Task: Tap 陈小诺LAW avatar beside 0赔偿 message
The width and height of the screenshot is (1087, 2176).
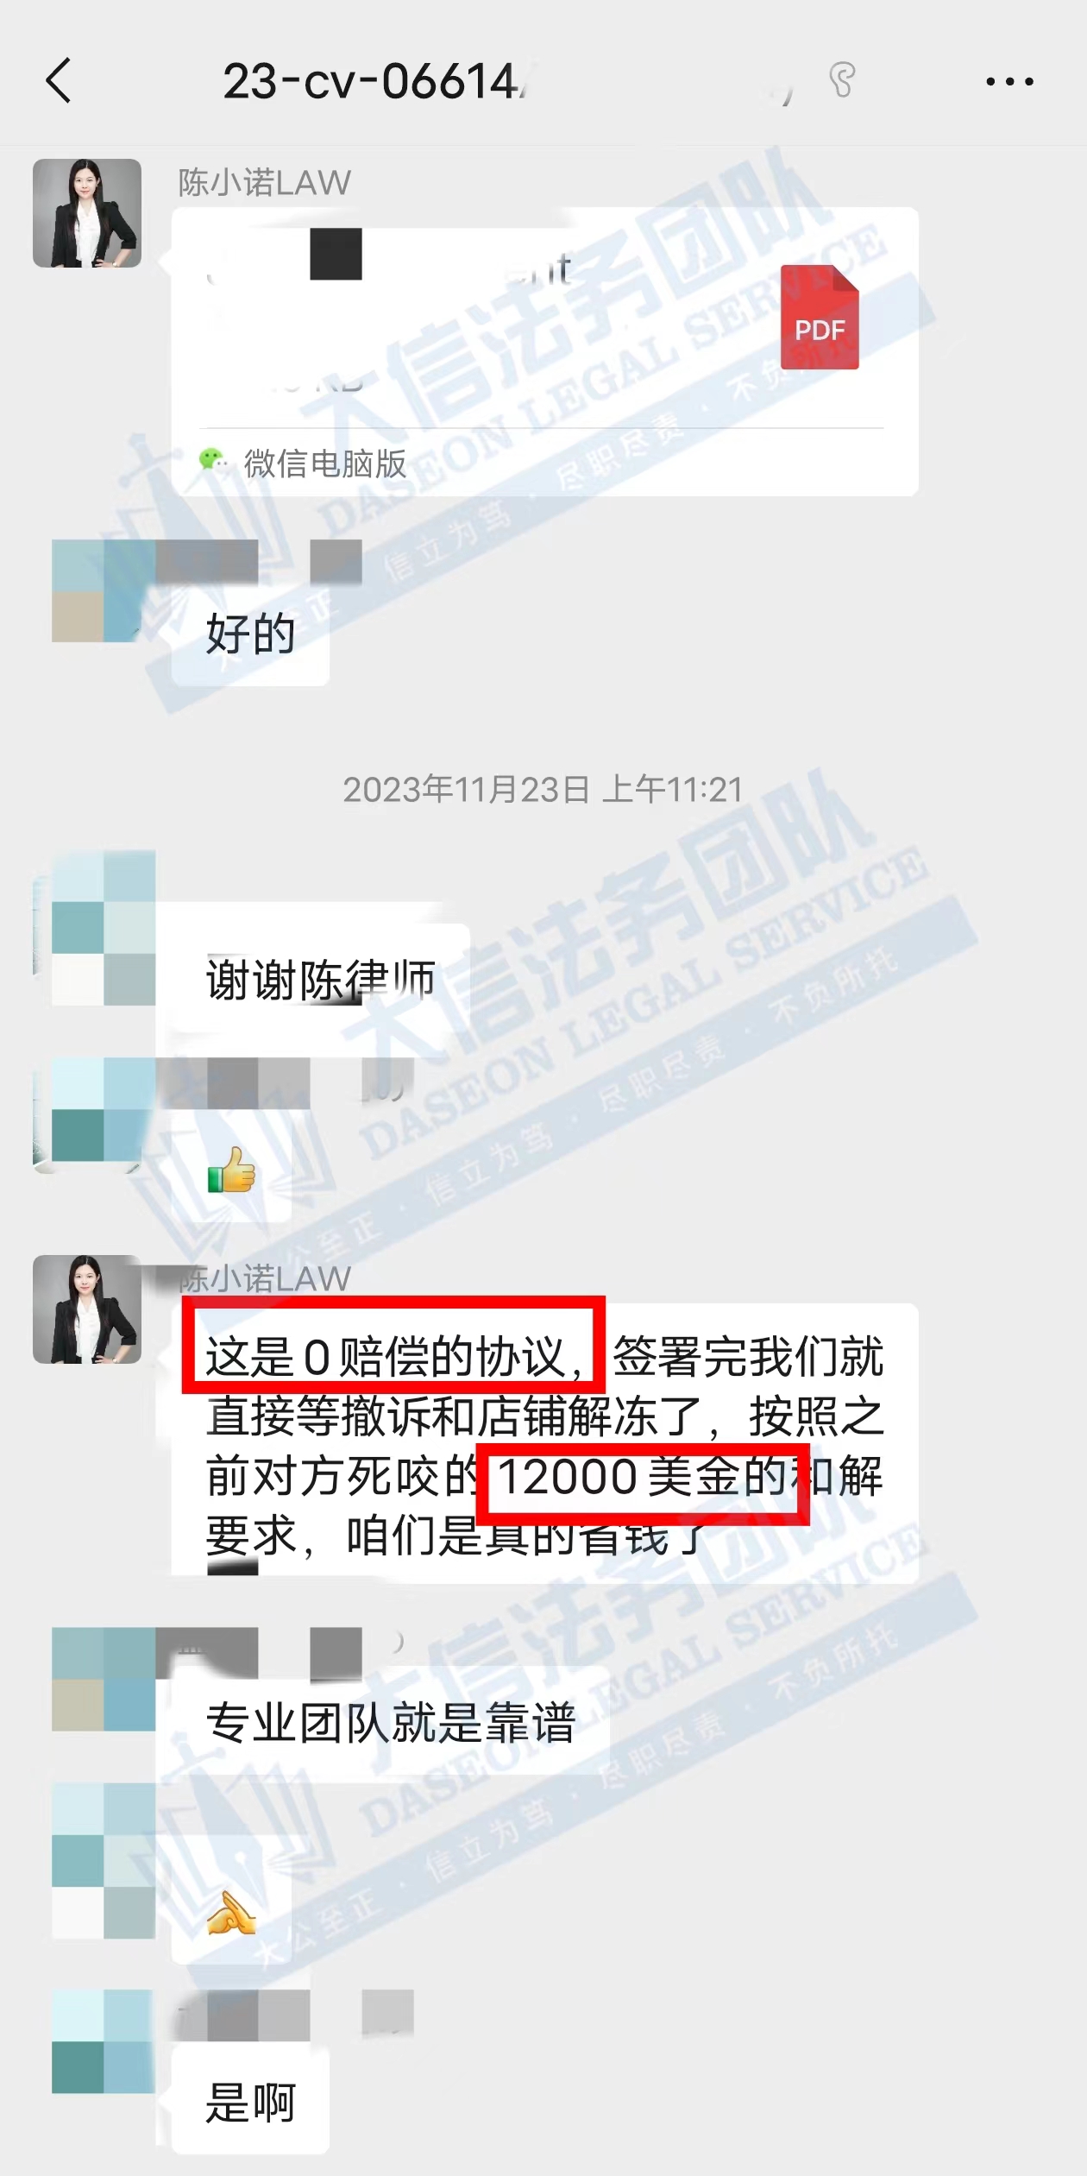Action: click(x=87, y=1309)
